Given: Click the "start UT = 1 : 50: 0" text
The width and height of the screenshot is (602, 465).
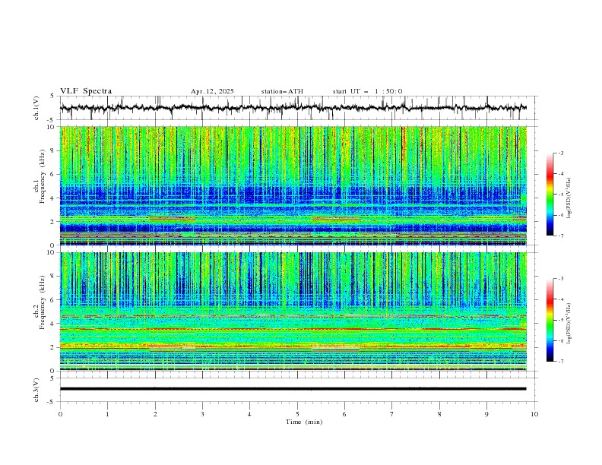Looking at the screenshot, I should (x=367, y=91).
